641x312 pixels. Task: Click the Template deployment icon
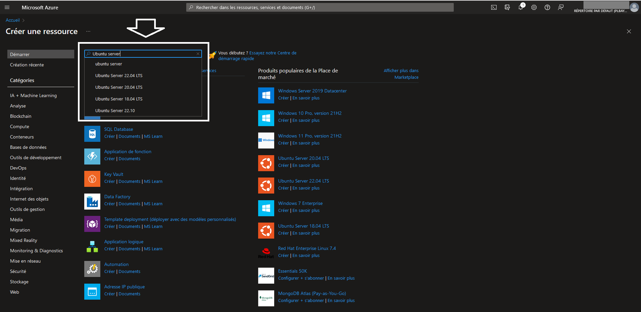92,224
